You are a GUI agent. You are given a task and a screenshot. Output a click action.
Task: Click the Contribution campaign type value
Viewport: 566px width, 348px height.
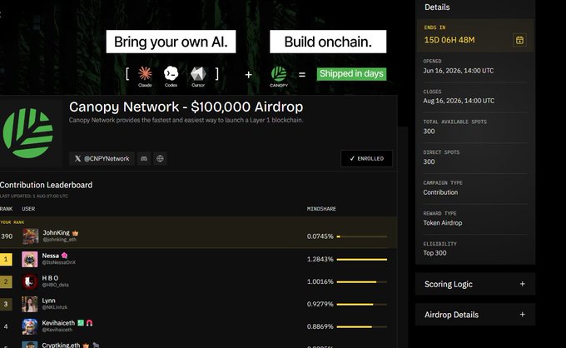coord(440,192)
